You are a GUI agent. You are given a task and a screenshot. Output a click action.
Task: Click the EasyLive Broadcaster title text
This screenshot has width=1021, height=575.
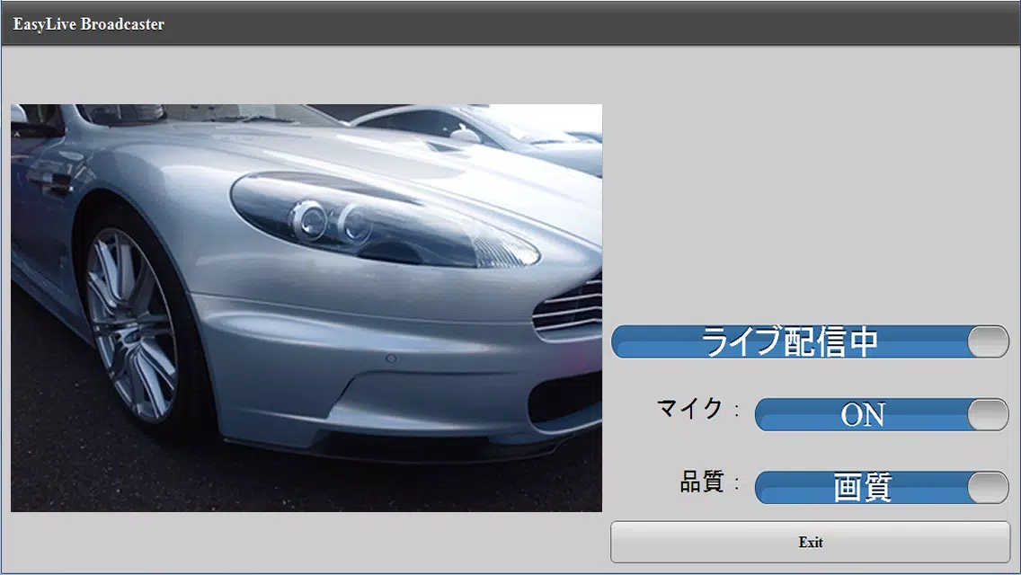coord(89,24)
